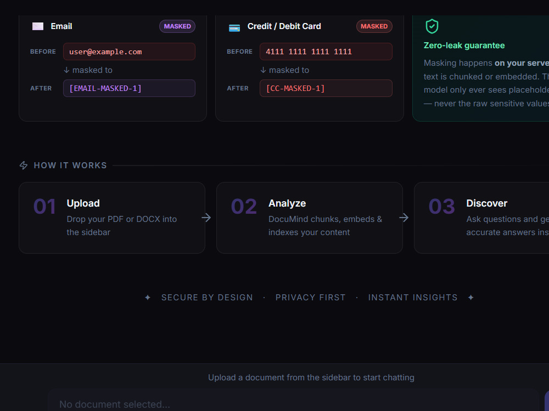Click the BEFORE label in the Email card
Viewport: 549px width, 411px height.
pos(43,52)
